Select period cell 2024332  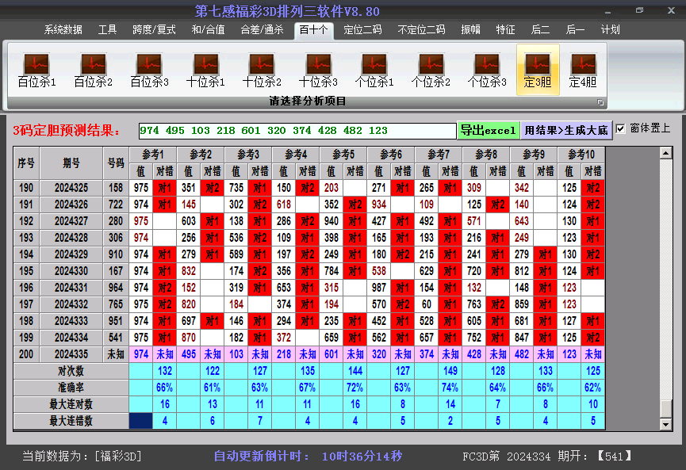71,304
